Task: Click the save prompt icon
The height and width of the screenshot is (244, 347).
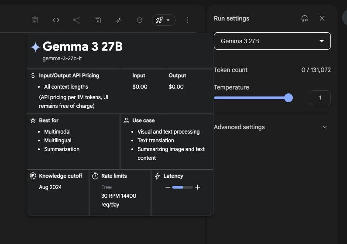Action: pos(98,20)
